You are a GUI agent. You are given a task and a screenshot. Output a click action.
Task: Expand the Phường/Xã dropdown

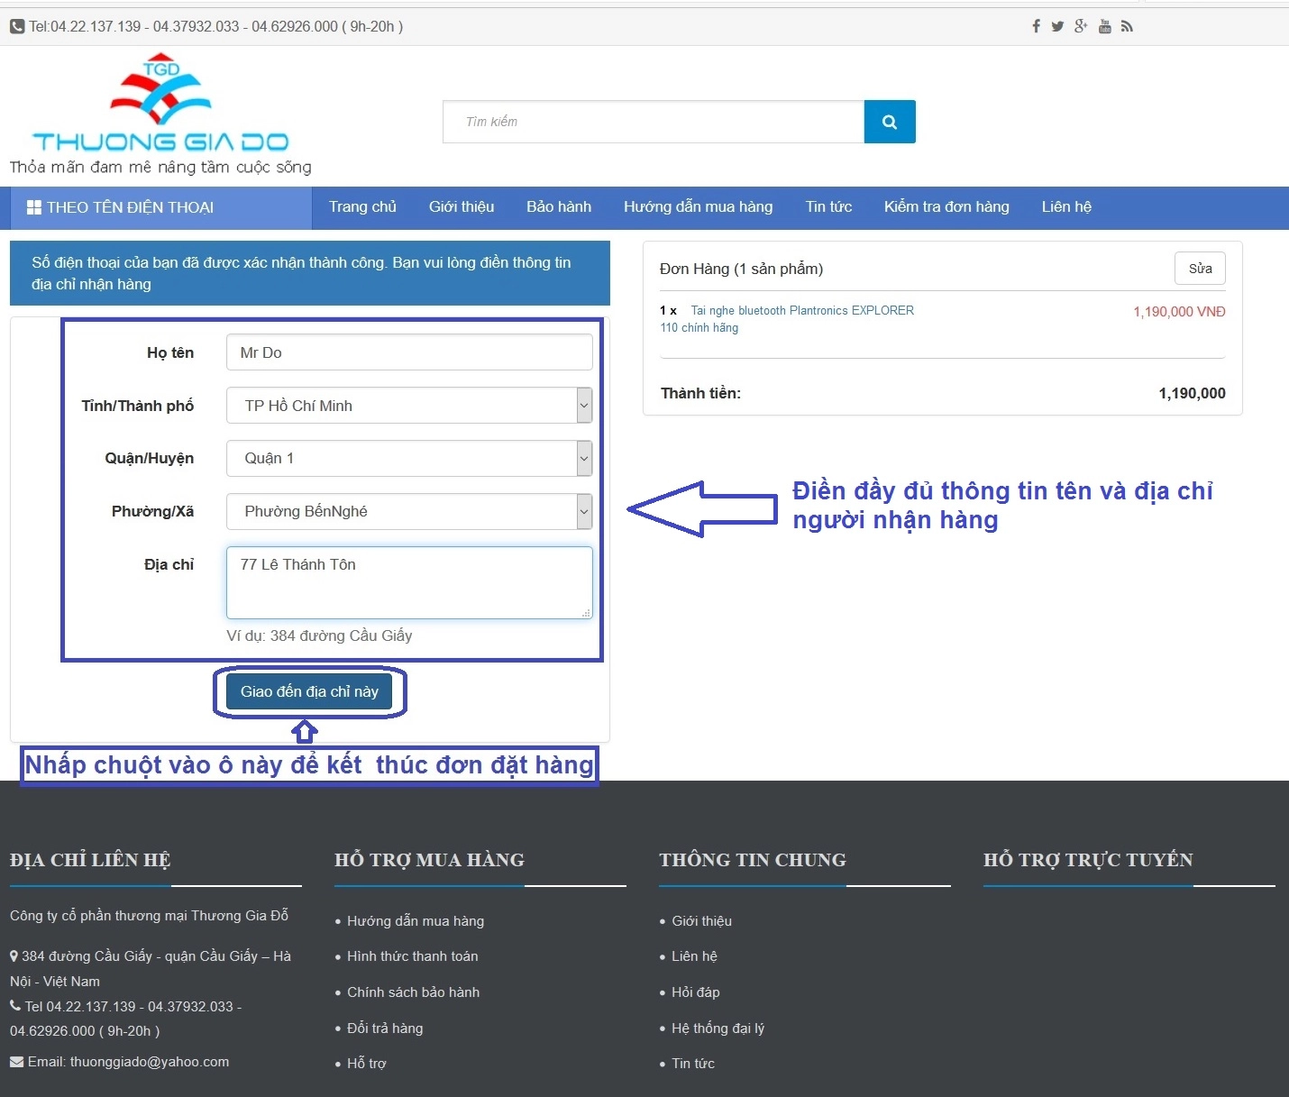coord(583,512)
